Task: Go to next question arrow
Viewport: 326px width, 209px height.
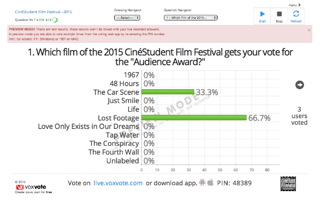Action: pyautogui.click(x=300, y=85)
